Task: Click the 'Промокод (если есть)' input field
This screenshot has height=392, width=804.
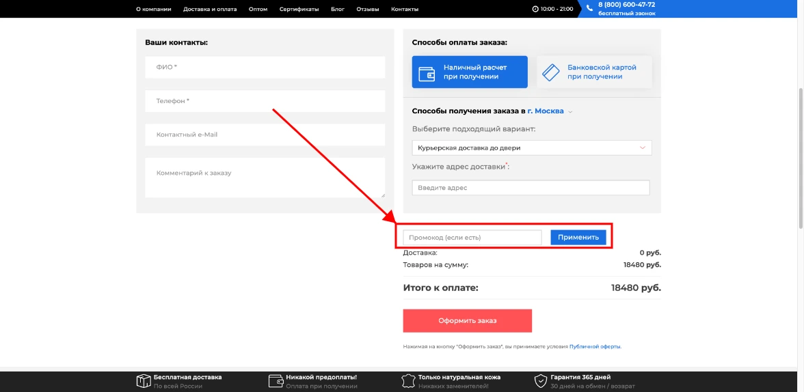Action: tap(472, 237)
